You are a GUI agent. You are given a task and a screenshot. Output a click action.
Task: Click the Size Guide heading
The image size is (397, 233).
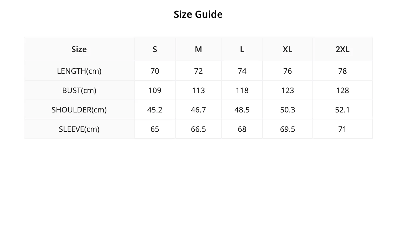coord(198,14)
